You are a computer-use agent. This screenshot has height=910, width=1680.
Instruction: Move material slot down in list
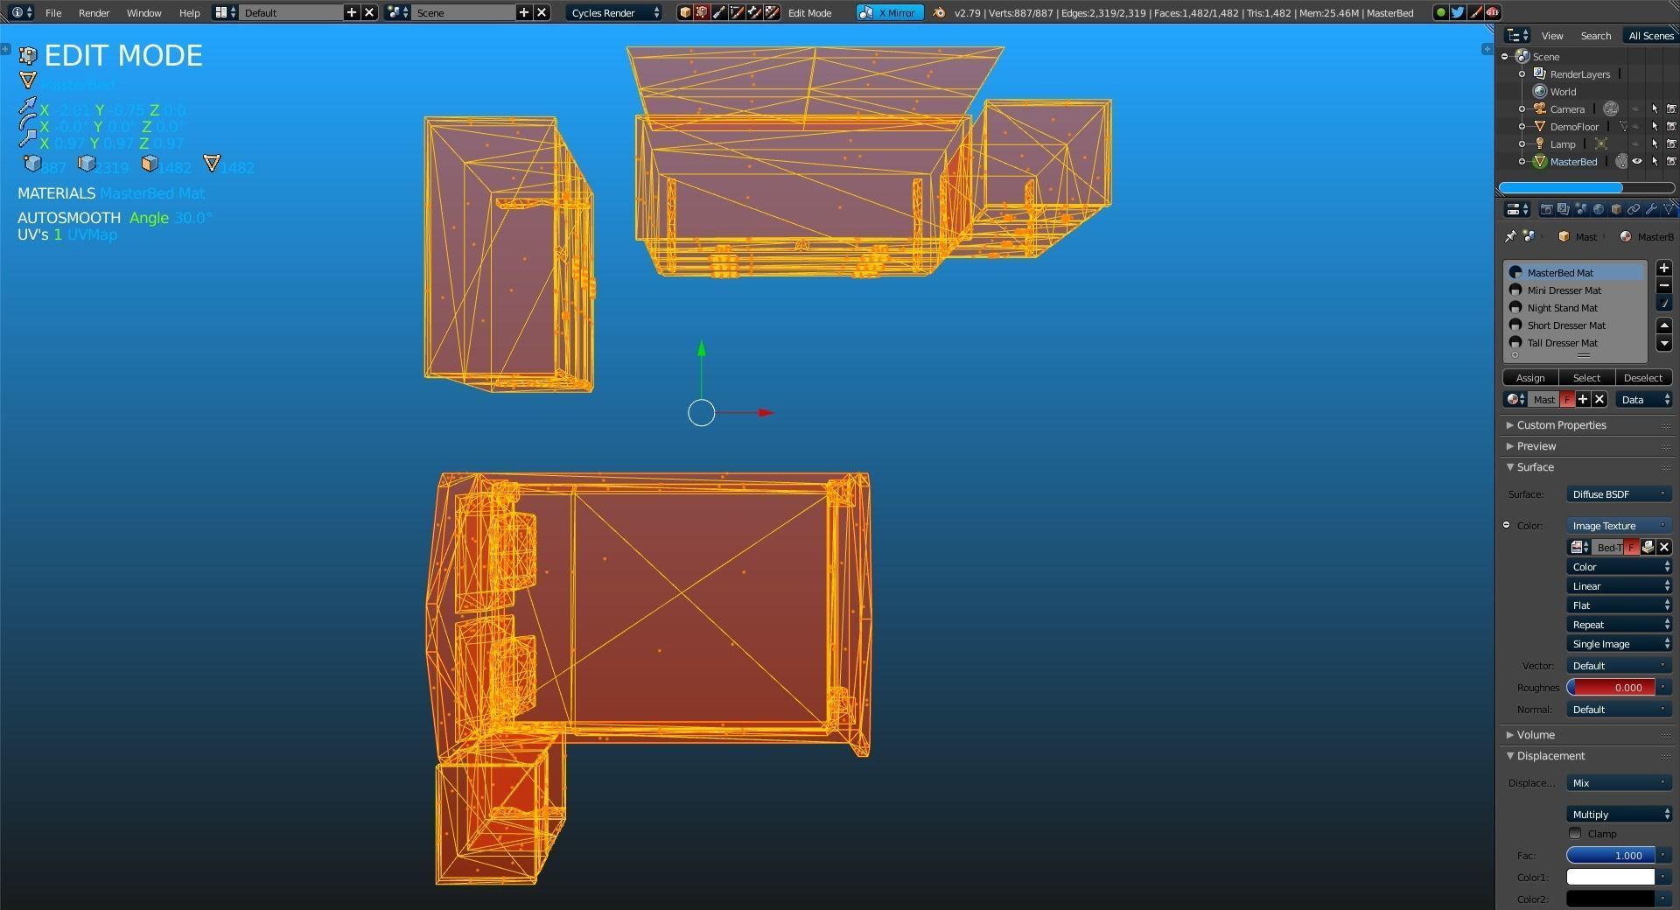(x=1664, y=343)
